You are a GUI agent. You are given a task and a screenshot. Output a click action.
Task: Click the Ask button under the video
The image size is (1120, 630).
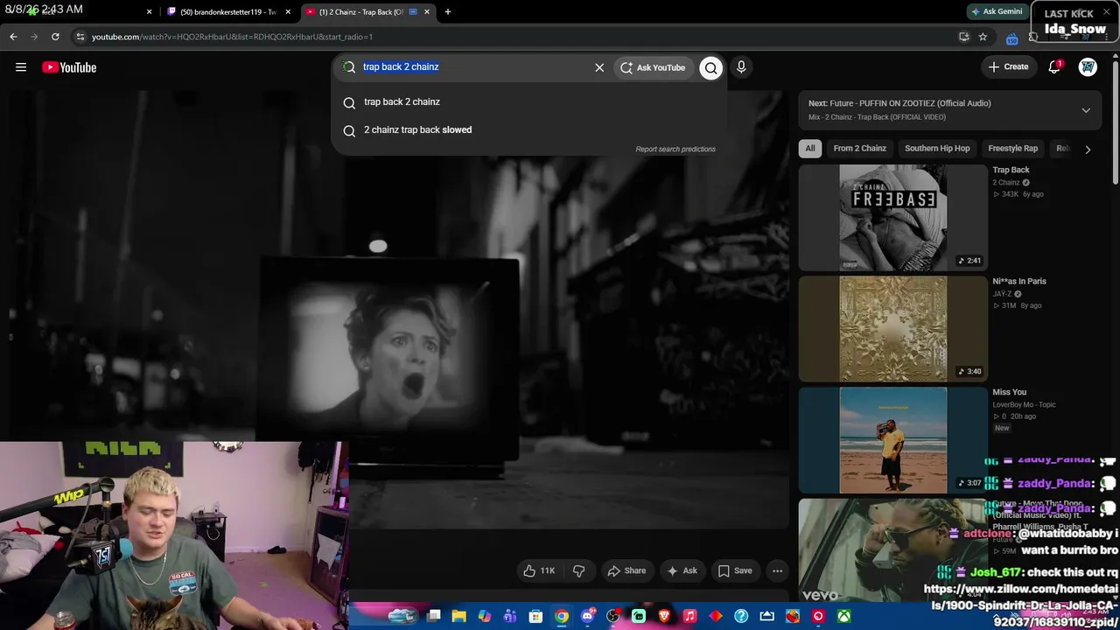click(x=682, y=570)
